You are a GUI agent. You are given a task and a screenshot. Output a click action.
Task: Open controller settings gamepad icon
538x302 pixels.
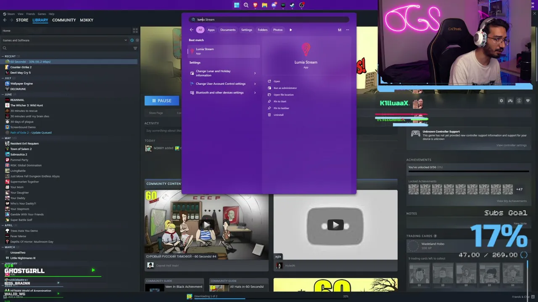(510, 101)
